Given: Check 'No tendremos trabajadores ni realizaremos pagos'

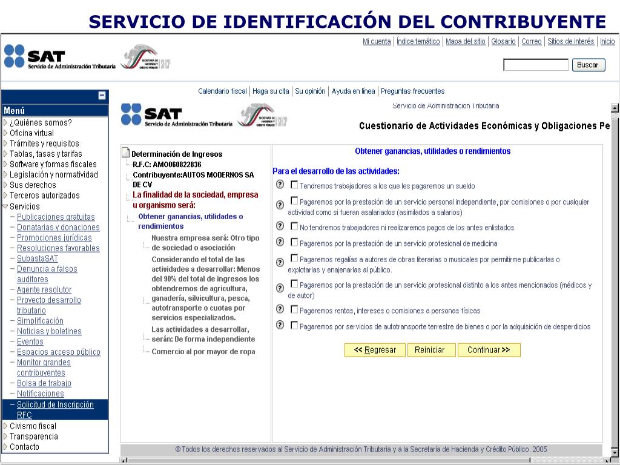Looking at the screenshot, I should coord(294,226).
